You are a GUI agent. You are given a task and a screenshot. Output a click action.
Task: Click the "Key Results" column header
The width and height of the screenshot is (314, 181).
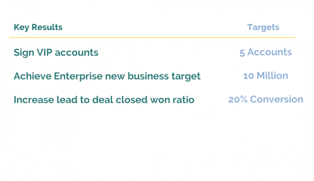pos(38,27)
